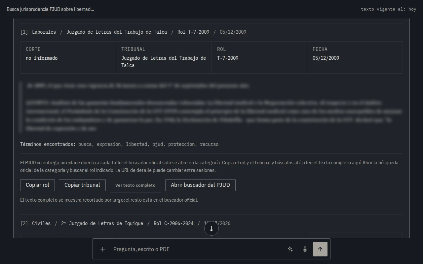The width and height of the screenshot is (423, 264).
Task: Click the sparkle suggestions icon
Action: pyautogui.click(x=290, y=249)
